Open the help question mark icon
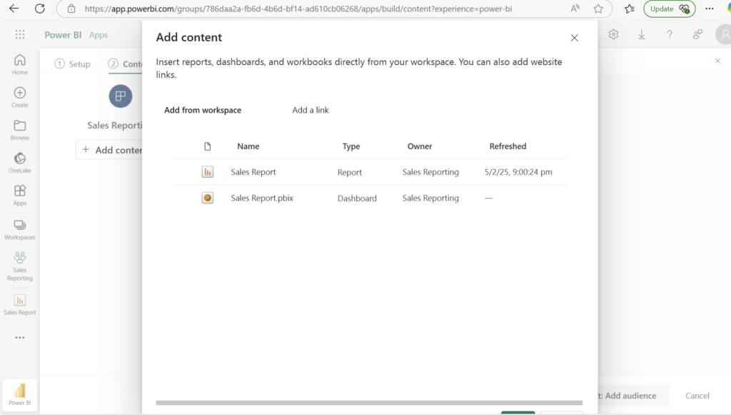This screenshot has width=731, height=415. pyautogui.click(x=670, y=34)
